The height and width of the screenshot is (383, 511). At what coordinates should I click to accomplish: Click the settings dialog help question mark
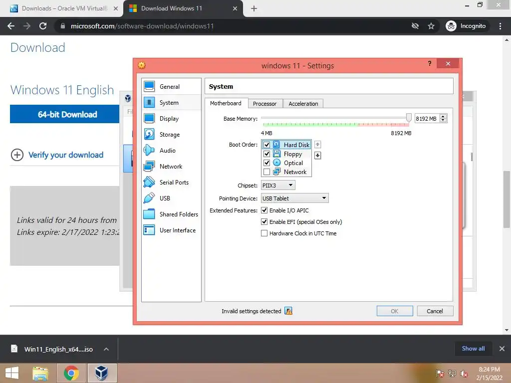(x=430, y=63)
